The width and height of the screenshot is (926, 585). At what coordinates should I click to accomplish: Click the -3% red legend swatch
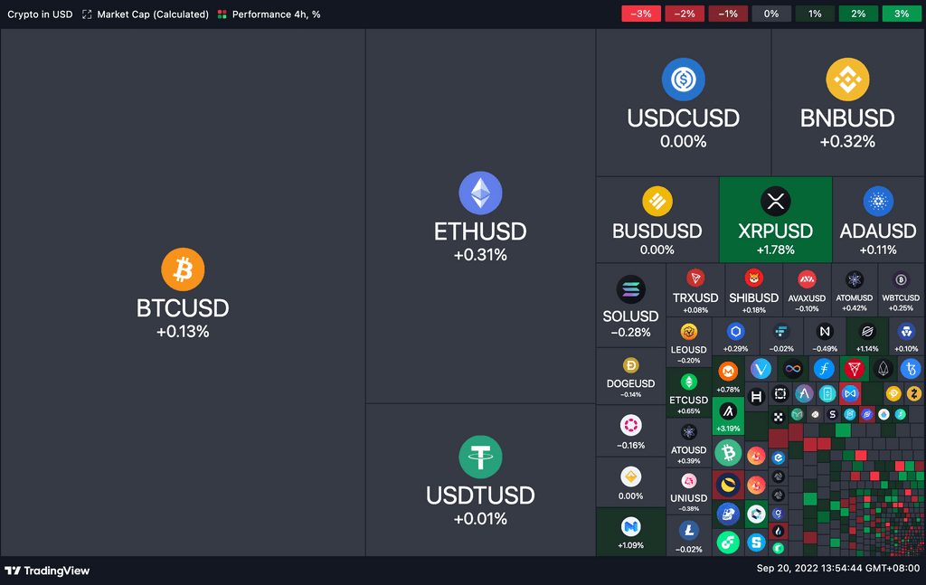pos(641,14)
